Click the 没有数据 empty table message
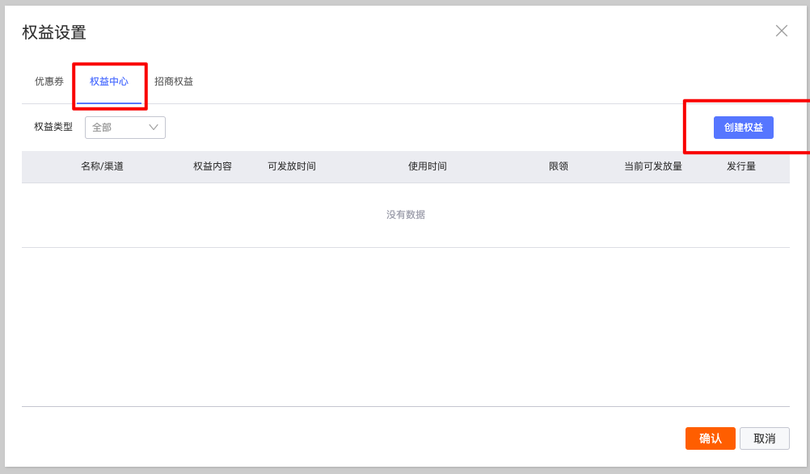The image size is (810, 474). point(406,215)
